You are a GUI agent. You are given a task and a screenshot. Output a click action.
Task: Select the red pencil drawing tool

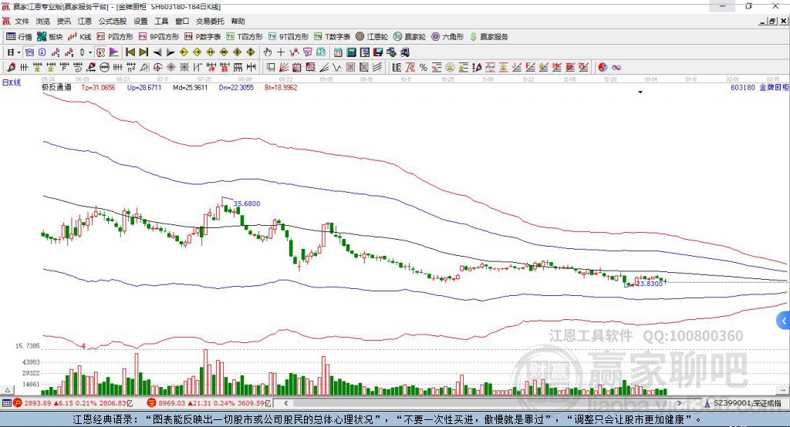[x=11, y=67]
